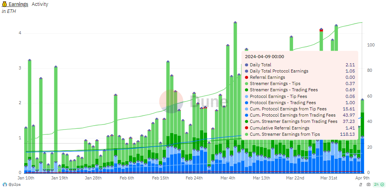Click the 'Jan 19th' x-axis label
Viewport: 386px width, 190px height.
click(59, 178)
